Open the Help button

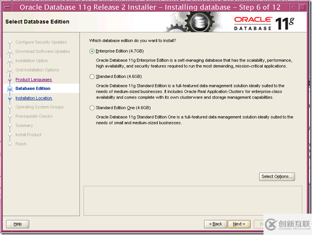17,224
